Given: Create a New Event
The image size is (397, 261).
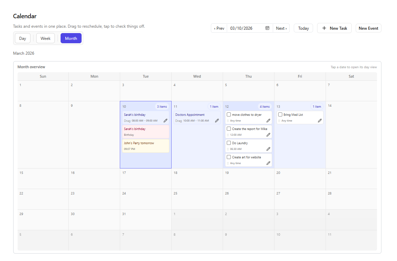Looking at the screenshot, I should coord(368,28).
